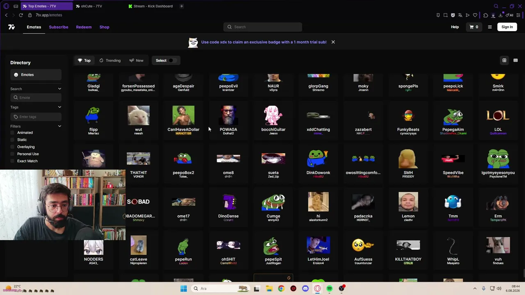This screenshot has width=525, height=295.
Task: Open the DinkDowonk emote
Action: (318, 163)
